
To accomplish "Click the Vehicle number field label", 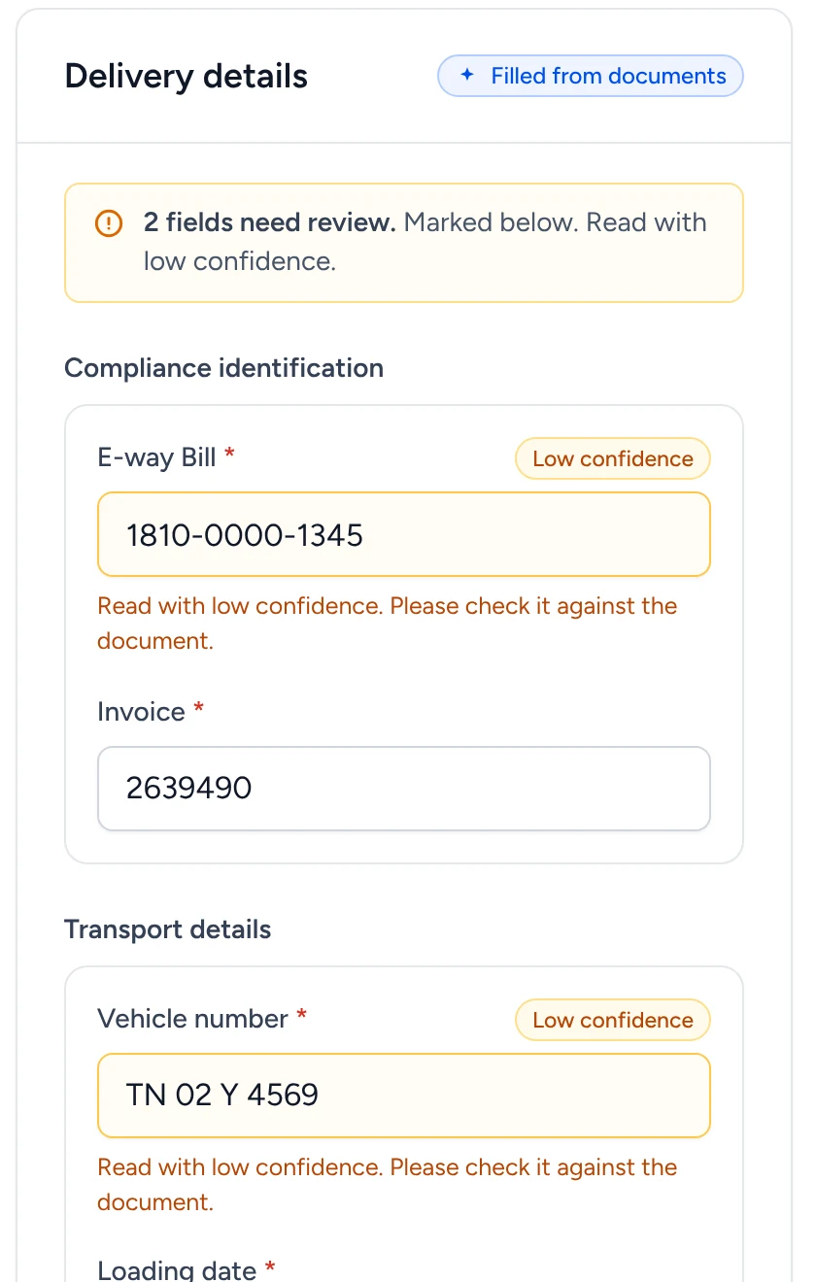I will tap(192, 1019).
